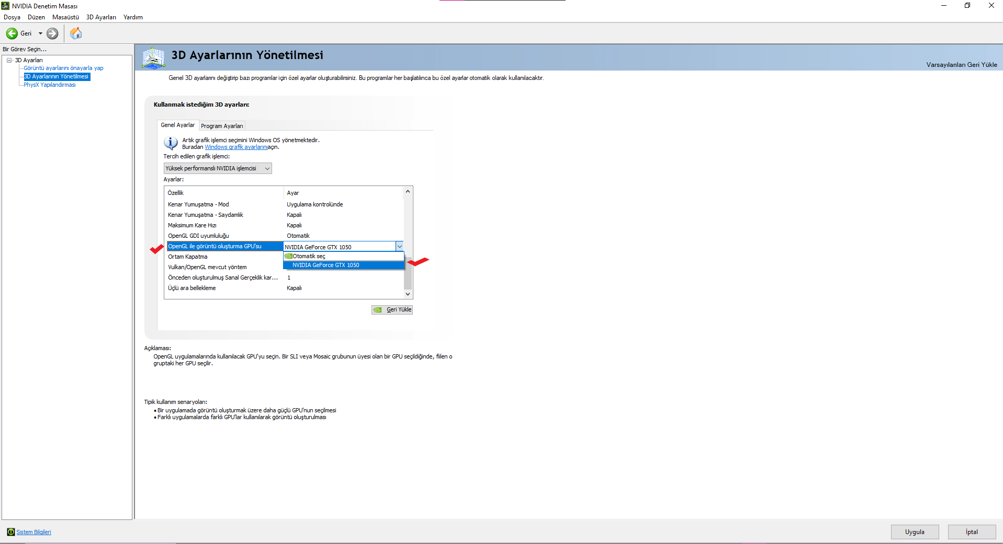Click the 'Uygulama kontrolünde' setting value

point(314,204)
